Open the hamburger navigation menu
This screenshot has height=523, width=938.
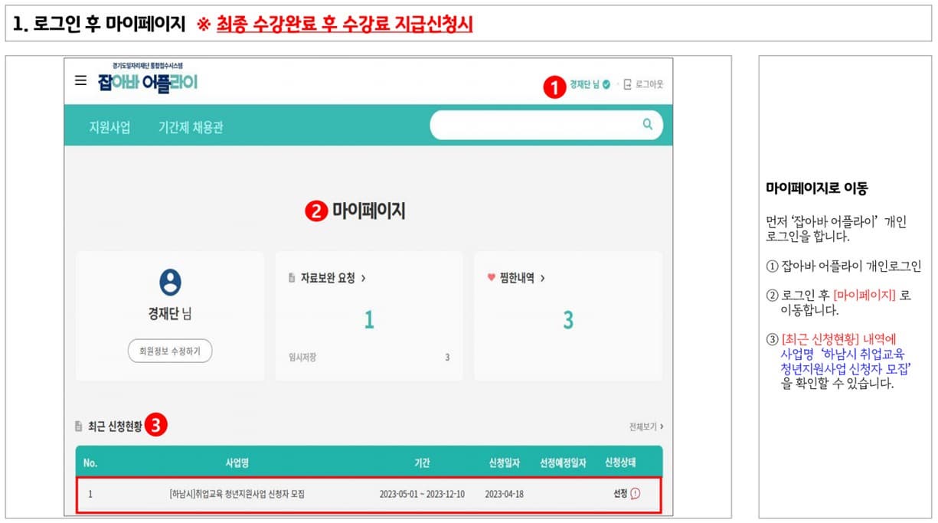(x=80, y=80)
